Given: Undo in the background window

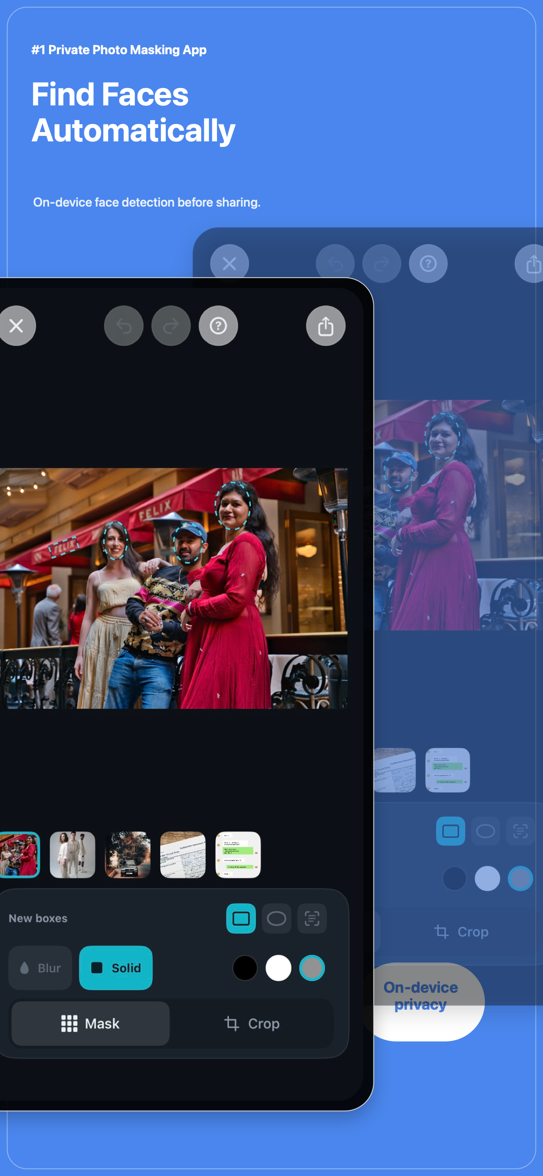Looking at the screenshot, I should pyautogui.click(x=335, y=263).
